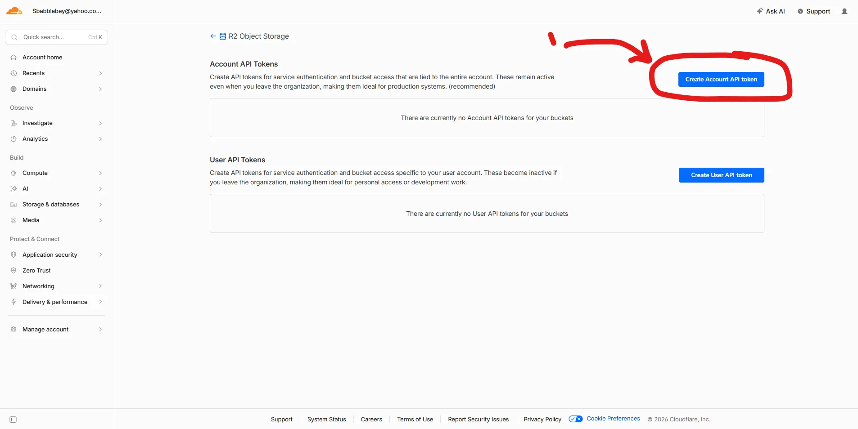
Task: Expand the Networking chevron
Action: point(100,286)
